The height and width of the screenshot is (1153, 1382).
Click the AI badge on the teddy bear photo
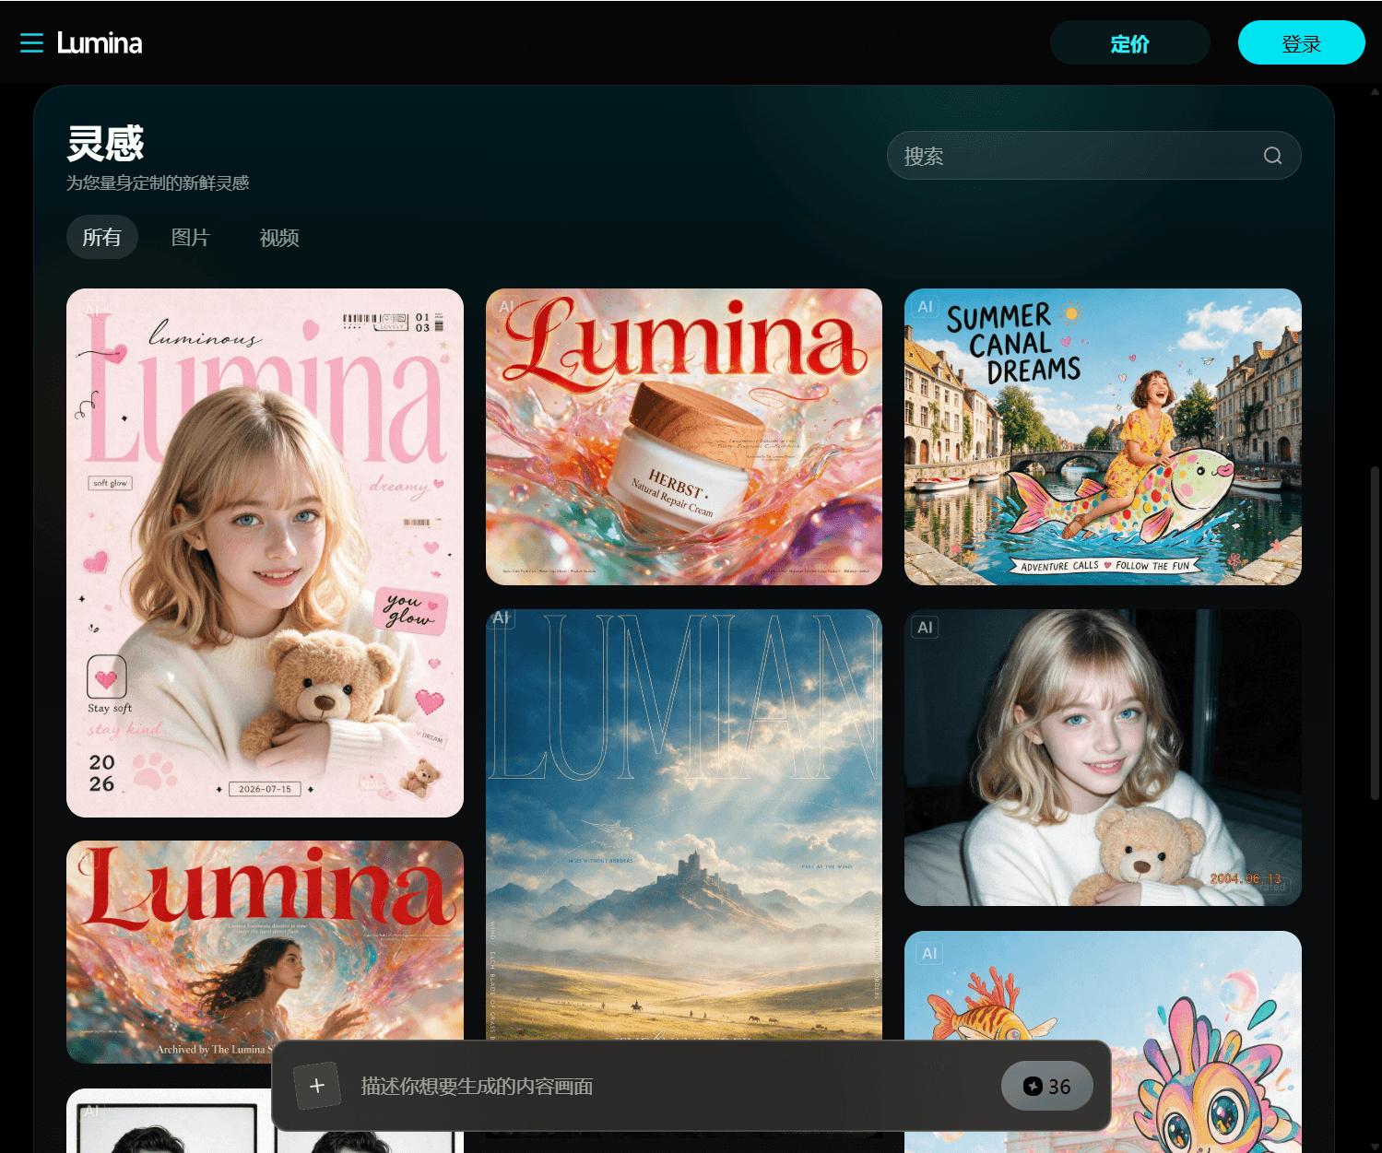pos(926,628)
